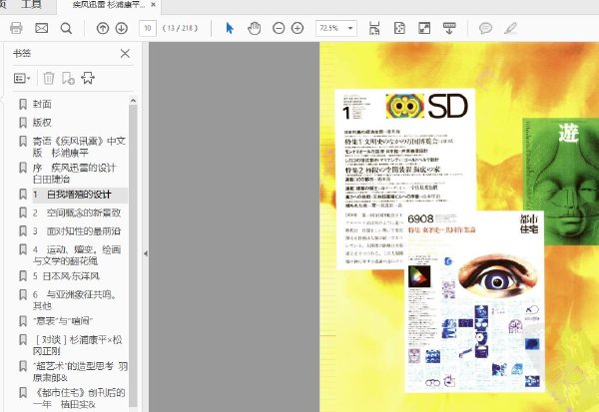This screenshot has height=412, width=599.
Task: Select bookmark 6 与亚洲象征共鸣
Action: [75, 300]
